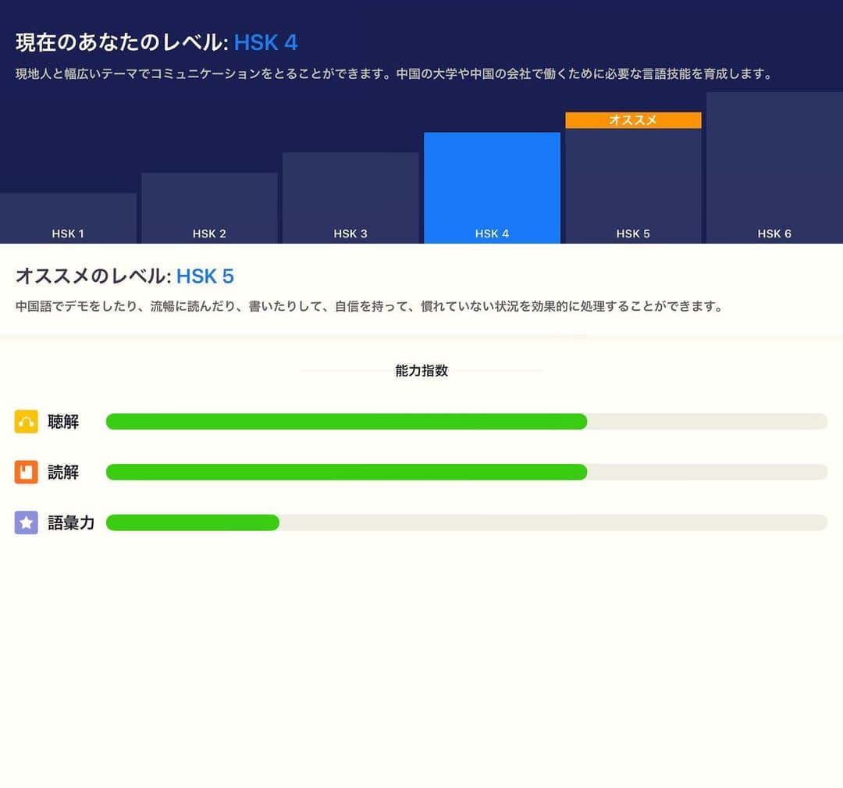Click the 聴解 label text
This screenshot has width=843, height=788.
coord(63,421)
